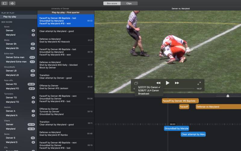Select Shot by Maryland #40 Kelly play
The height and width of the screenshot is (151, 241).
(x=66, y=65)
